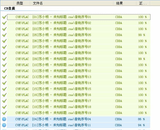Click green checkmark beside track 16 row
The width and height of the screenshot is (160, 130).
pos(4,95)
